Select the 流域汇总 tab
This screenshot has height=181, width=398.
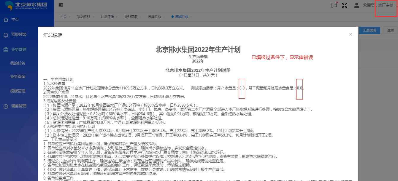point(181,17)
